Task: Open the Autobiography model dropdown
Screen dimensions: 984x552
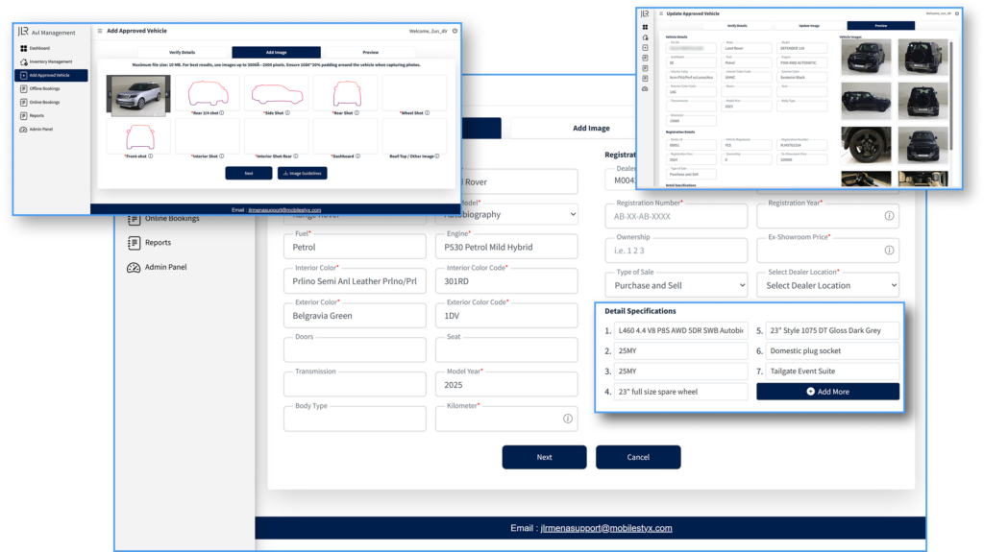Action: 505,215
